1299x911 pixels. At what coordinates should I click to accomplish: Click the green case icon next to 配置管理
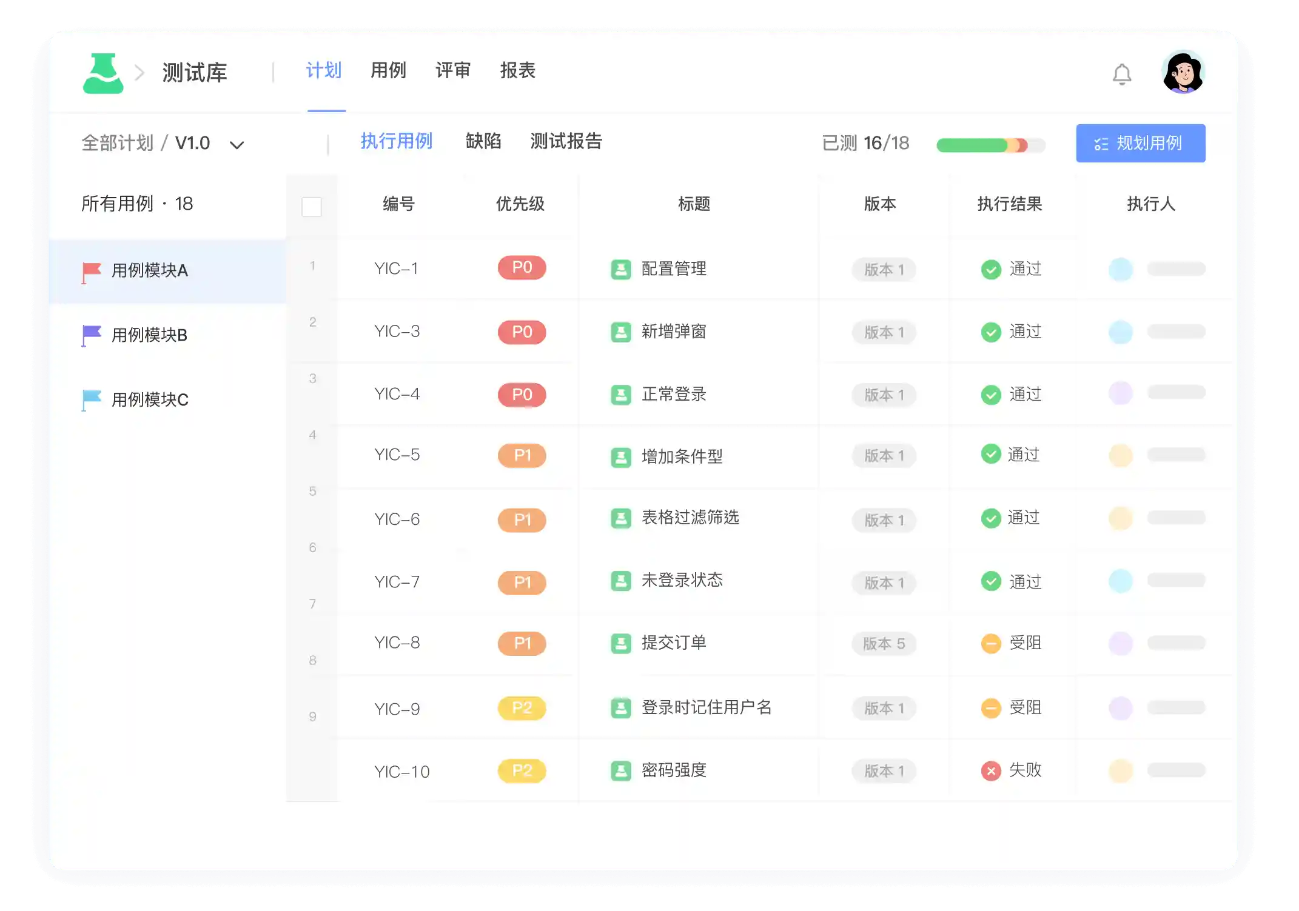pos(620,269)
